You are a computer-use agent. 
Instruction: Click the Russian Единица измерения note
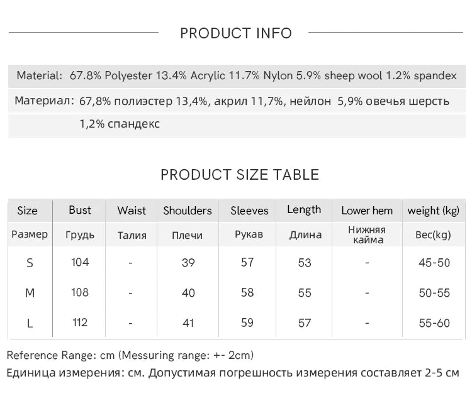(233, 373)
